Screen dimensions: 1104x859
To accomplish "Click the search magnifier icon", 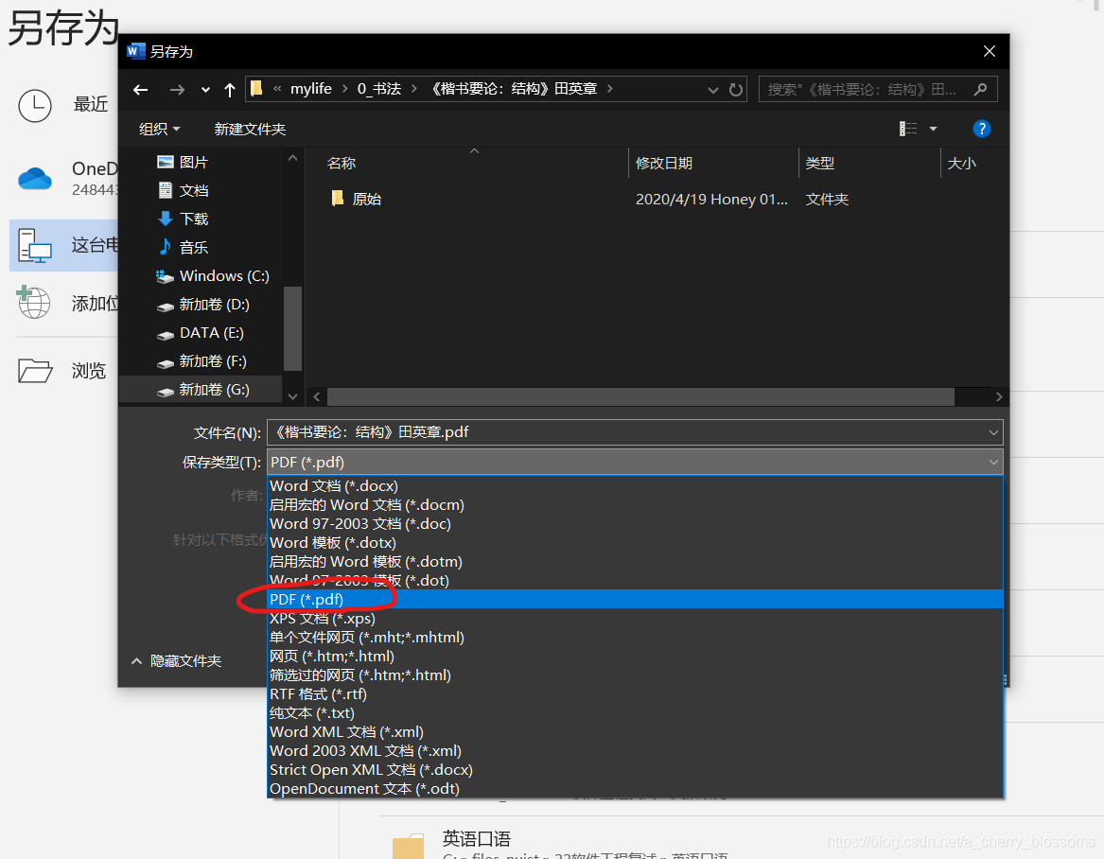I will tap(980, 90).
